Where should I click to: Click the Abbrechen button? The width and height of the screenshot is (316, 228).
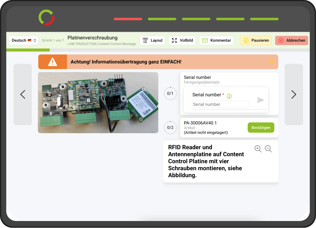[x=292, y=40]
